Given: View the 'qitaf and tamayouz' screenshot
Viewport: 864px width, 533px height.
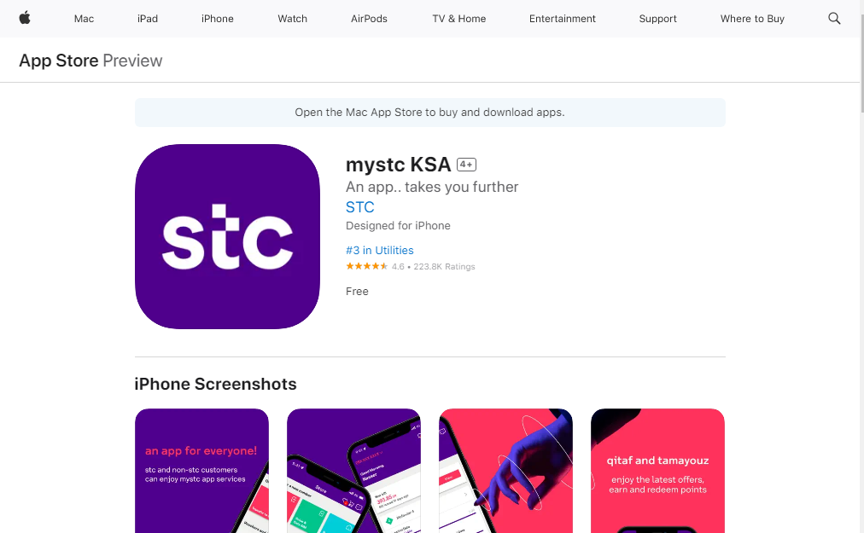Looking at the screenshot, I should 657,471.
